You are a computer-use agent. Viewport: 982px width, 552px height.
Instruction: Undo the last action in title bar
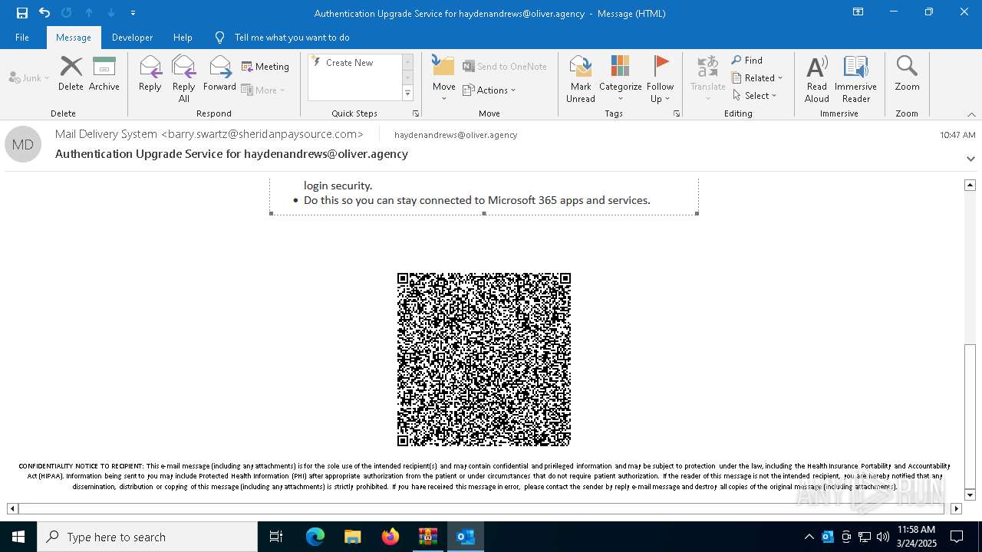coord(44,13)
